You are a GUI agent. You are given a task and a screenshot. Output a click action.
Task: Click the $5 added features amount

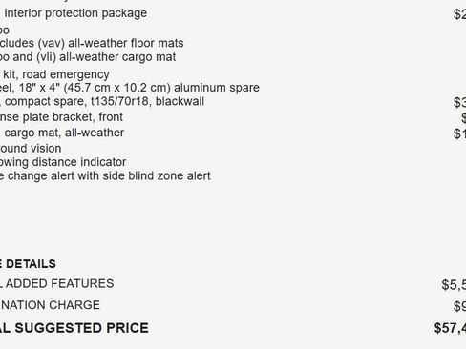coord(454,285)
